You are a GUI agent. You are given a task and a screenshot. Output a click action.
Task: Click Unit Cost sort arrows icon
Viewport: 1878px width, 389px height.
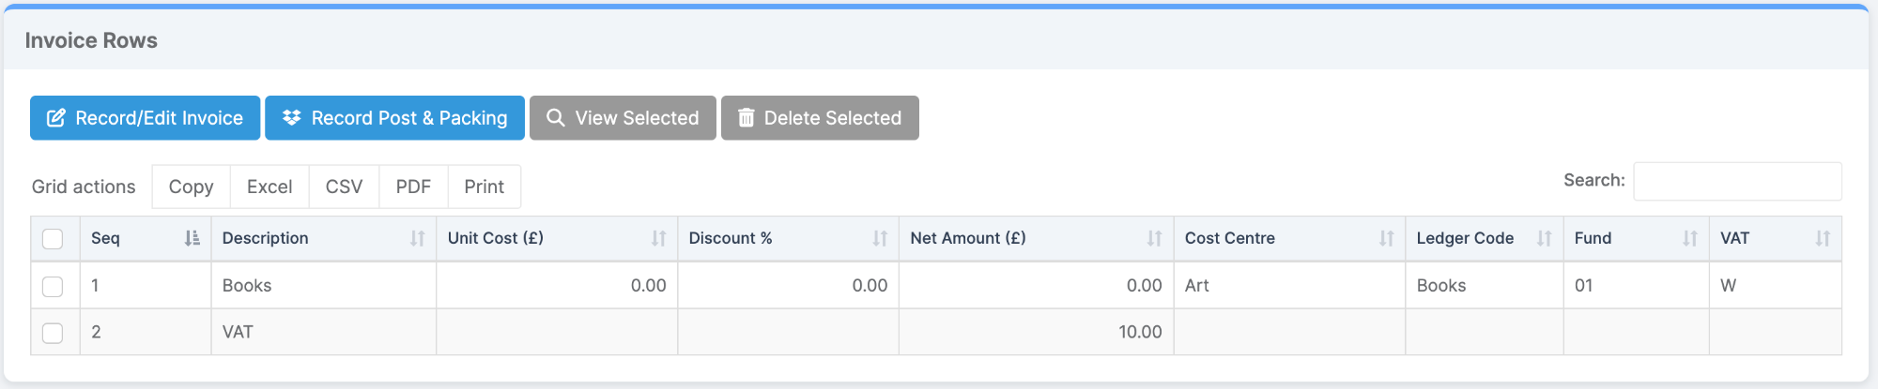(x=658, y=238)
